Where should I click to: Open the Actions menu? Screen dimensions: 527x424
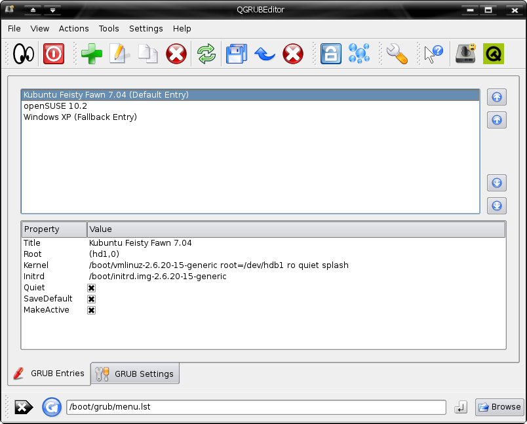pyautogui.click(x=73, y=28)
